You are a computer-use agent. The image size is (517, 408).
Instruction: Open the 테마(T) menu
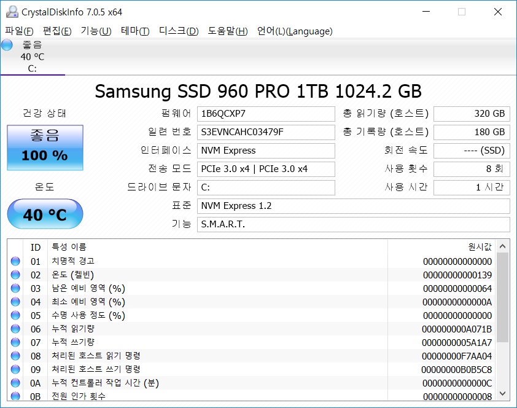tap(135, 31)
